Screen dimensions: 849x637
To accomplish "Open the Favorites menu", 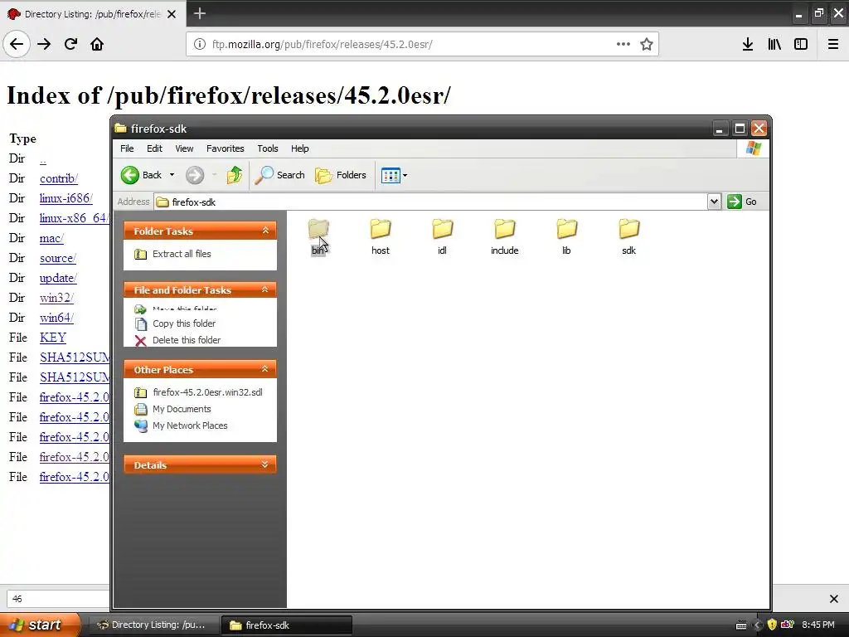I will 226,148.
